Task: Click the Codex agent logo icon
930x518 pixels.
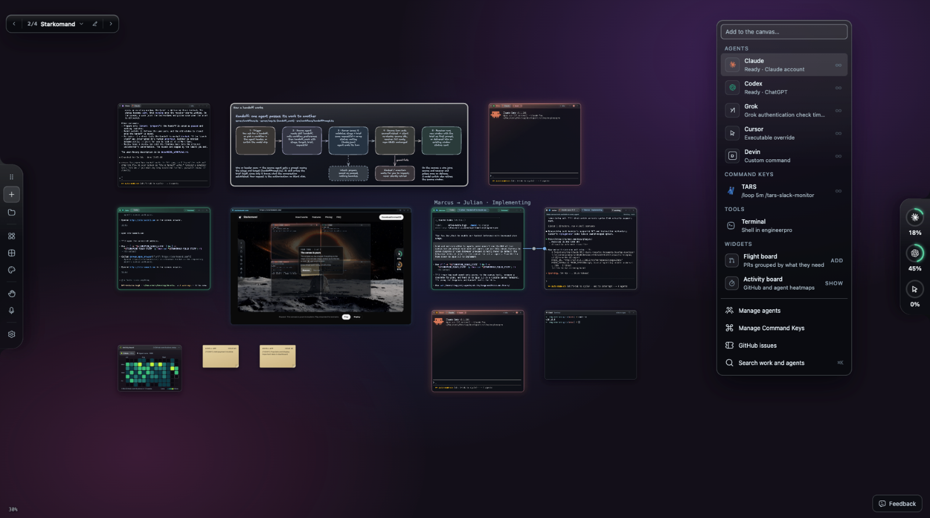Action: (x=732, y=88)
